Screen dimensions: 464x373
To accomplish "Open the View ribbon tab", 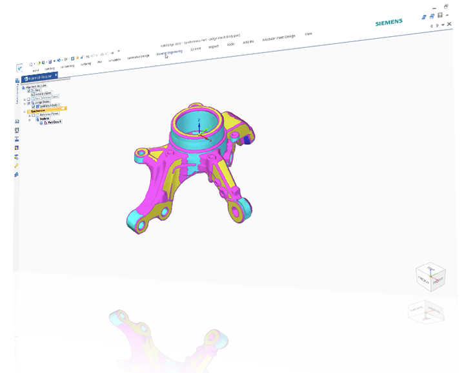I will click(308, 34).
